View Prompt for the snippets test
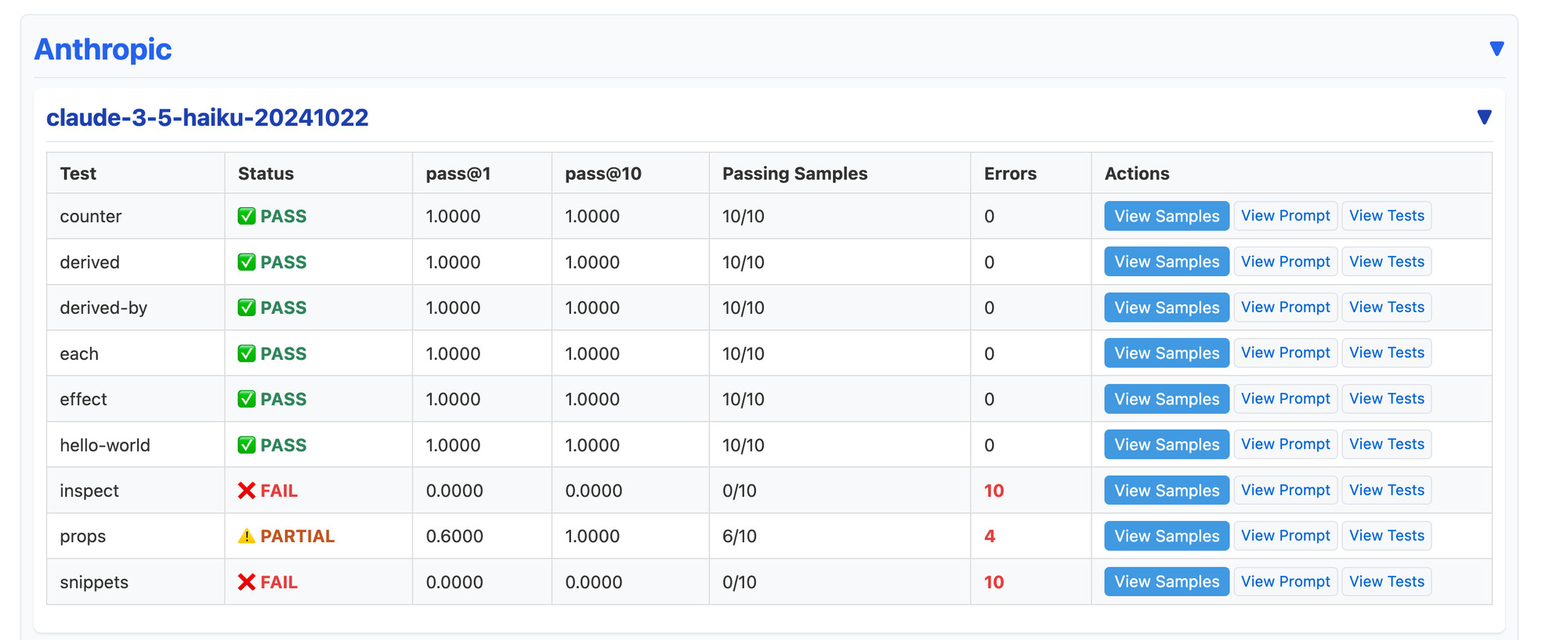This screenshot has width=1567, height=640. pyautogui.click(x=1286, y=582)
